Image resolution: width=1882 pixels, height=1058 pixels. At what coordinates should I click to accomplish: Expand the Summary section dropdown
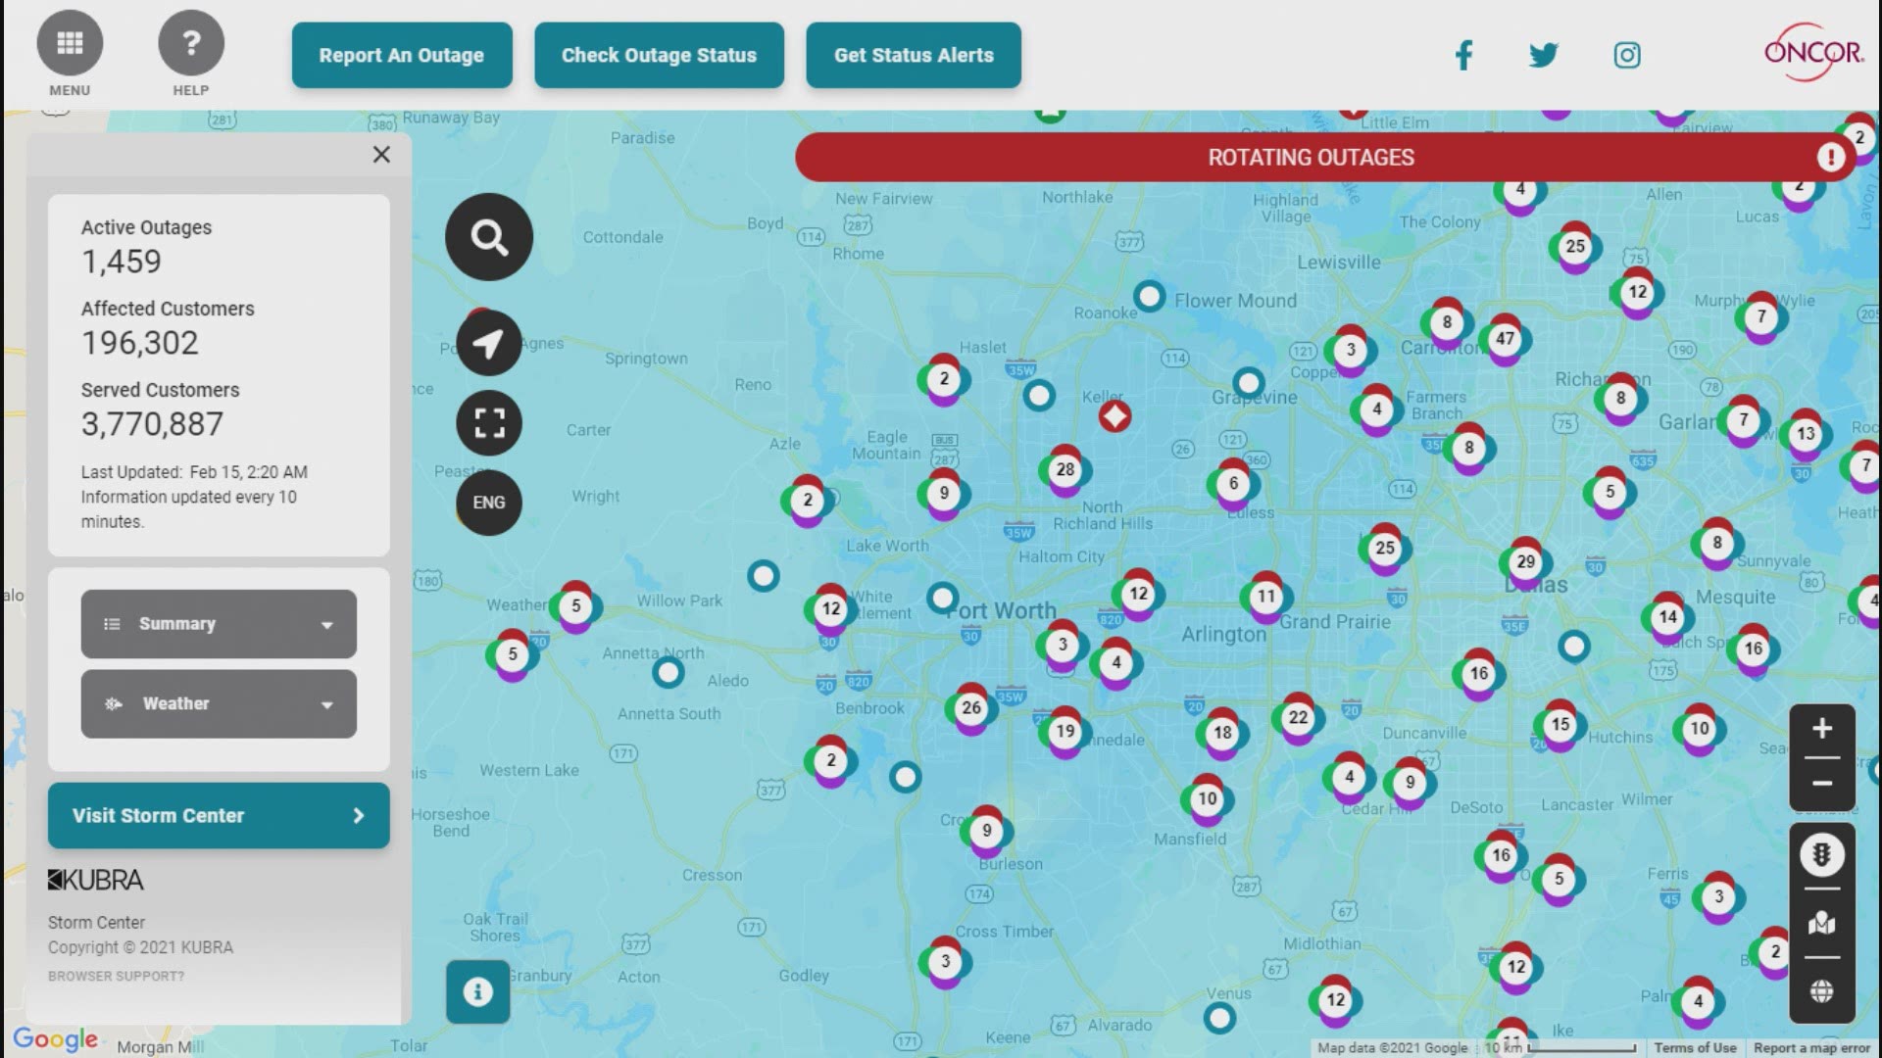tap(219, 623)
